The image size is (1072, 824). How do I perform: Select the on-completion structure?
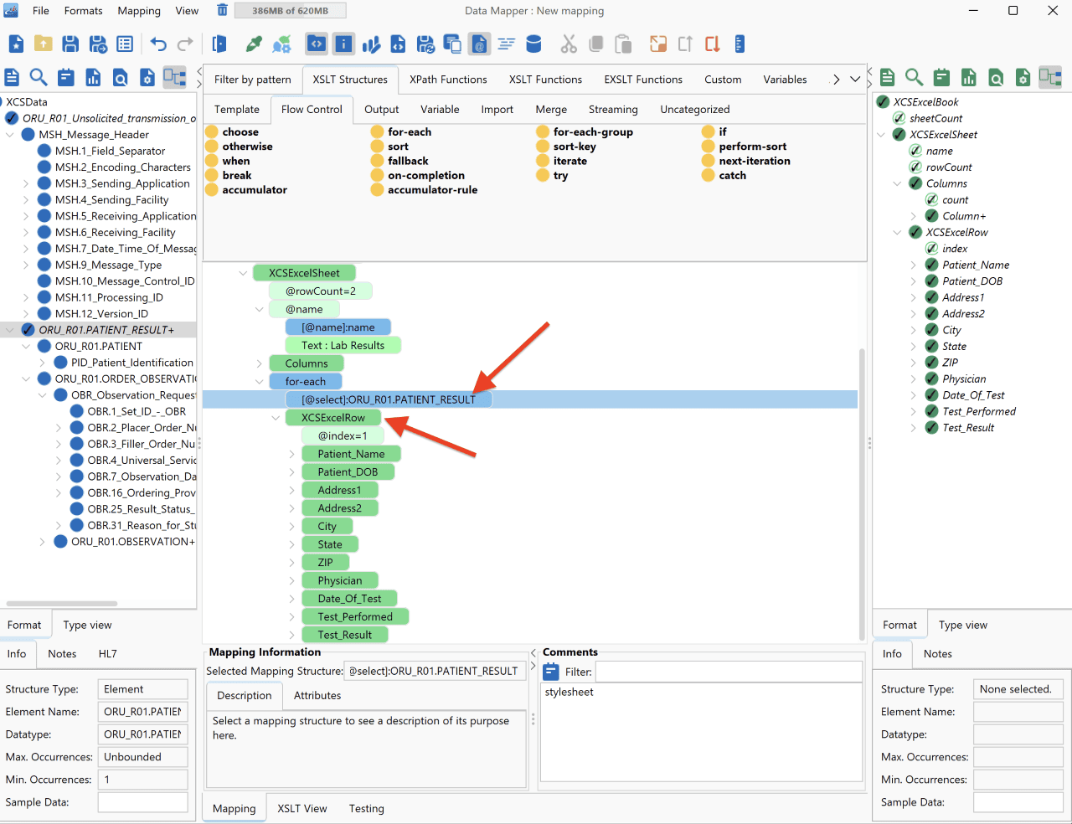click(426, 176)
